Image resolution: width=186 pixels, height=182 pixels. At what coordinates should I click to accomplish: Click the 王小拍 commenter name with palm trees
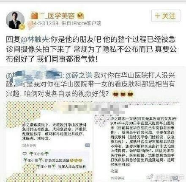click(x=38, y=154)
